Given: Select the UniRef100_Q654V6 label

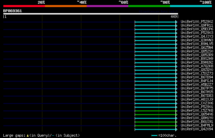Looking at the screenshot, I should 197,114.
